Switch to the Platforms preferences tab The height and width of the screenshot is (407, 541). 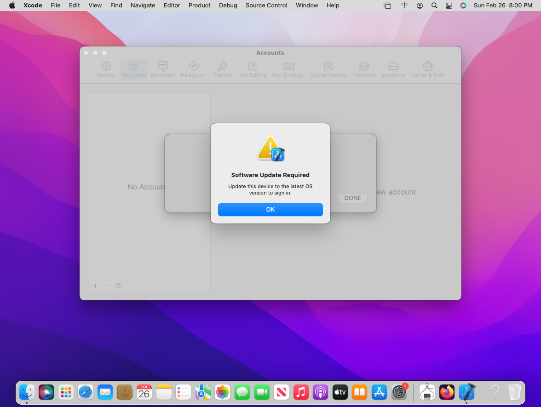coord(364,70)
